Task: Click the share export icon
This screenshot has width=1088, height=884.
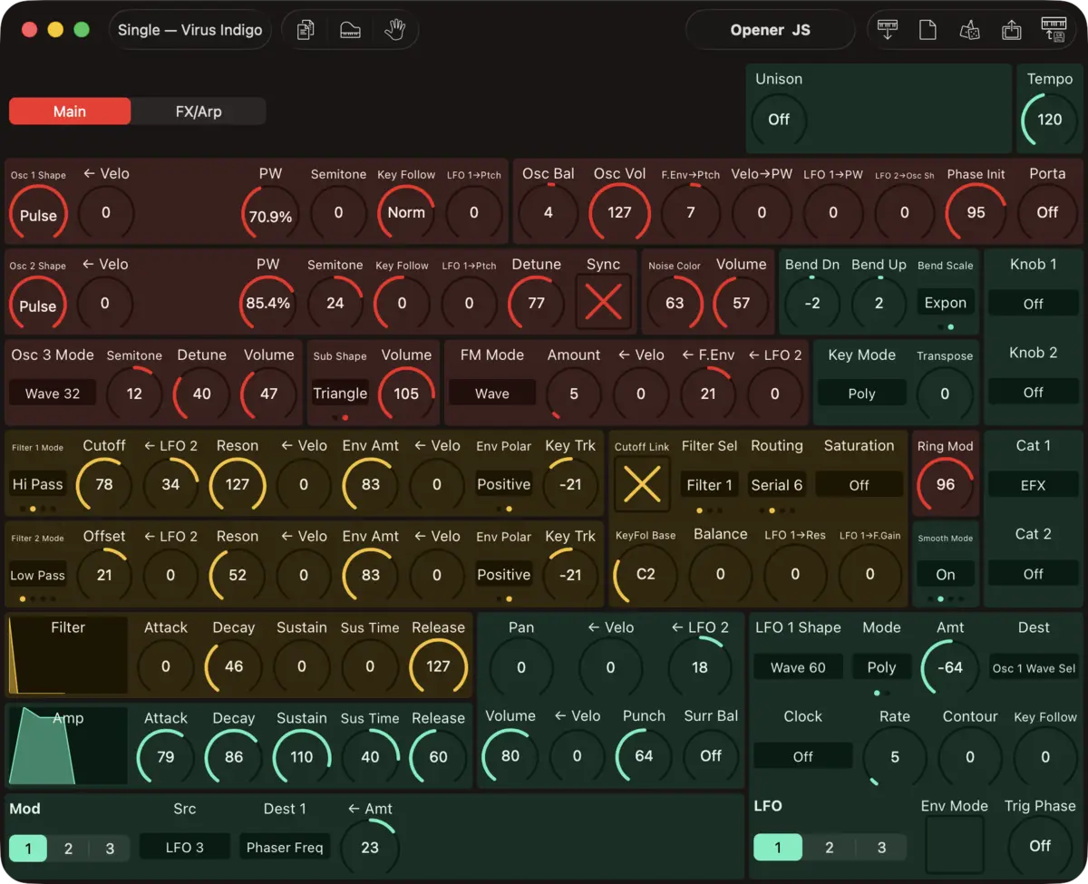Action: pyautogui.click(x=1011, y=30)
